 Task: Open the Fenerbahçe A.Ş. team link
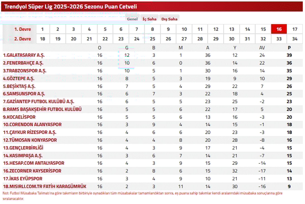point(23,63)
